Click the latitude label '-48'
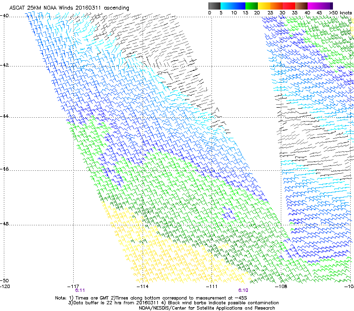The width and height of the screenshot is (354, 311). [4, 223]
